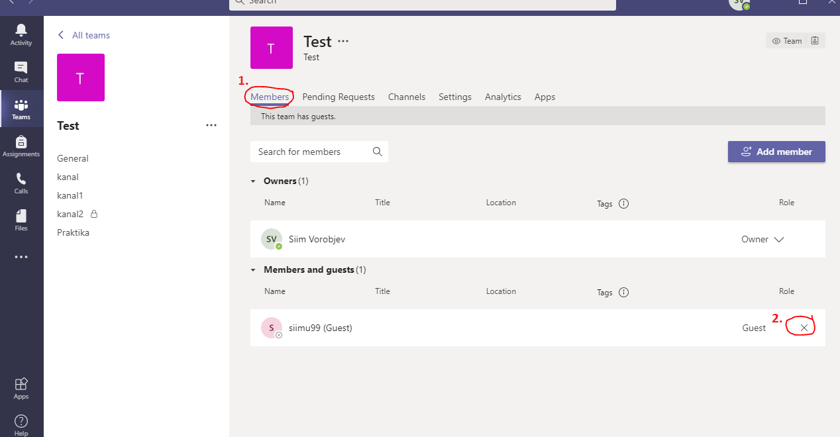Click the SV avatar of Siim Vorobjev
Viewport: 840px width, 437px height.
[x=272, y=239]
